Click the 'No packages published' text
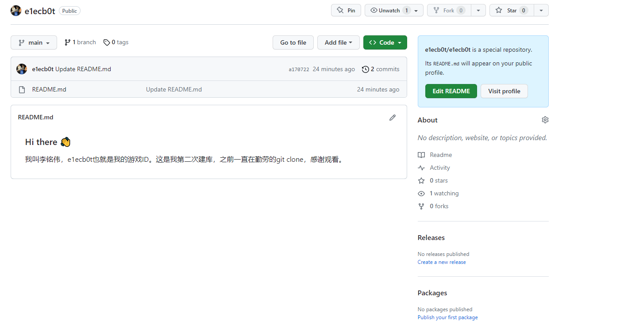Viewport: 624px width, 328px height. 445,309
